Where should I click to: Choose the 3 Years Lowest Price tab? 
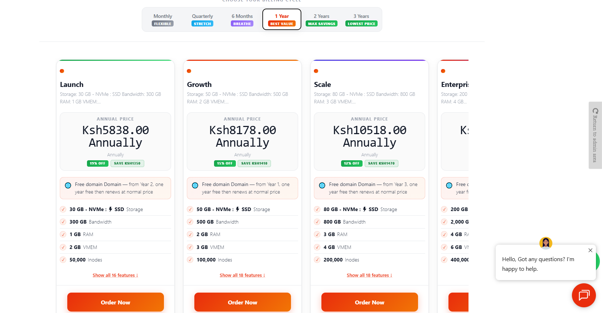[361, 19]
